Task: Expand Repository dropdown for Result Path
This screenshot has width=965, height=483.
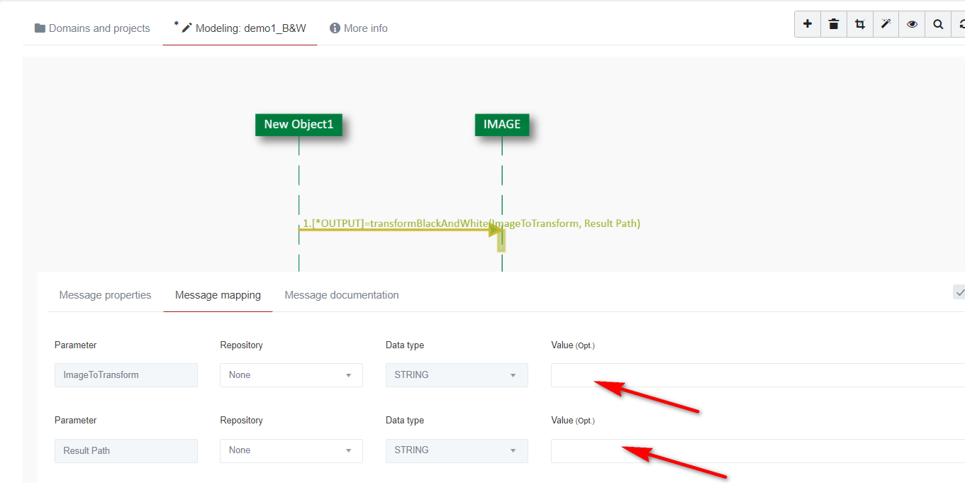Action: [x=291, y=450]
